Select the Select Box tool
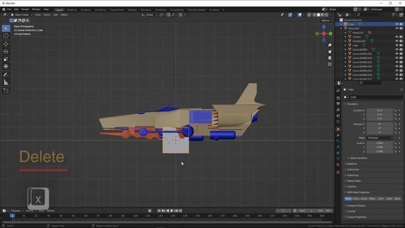The width and height of the screenshot is (405, 228). click(x=6, y=28)
